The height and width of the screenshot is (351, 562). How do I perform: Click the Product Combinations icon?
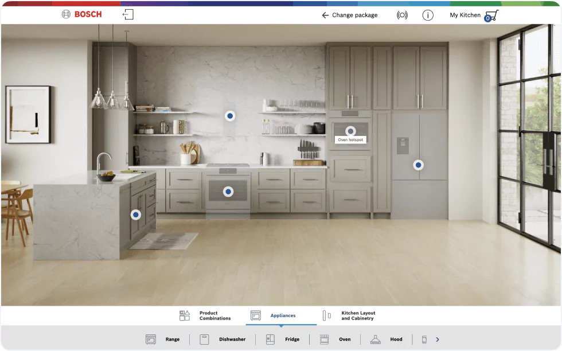185,315
